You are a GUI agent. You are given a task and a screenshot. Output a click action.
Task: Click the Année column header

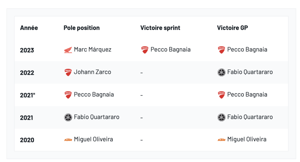(29, 28)
